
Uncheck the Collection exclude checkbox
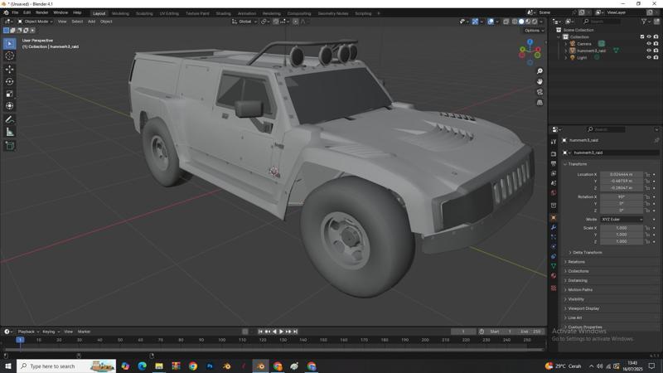pyautogui.click(x=642, y=36)
